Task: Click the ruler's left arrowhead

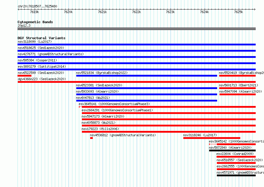Action: pos(18,9)
